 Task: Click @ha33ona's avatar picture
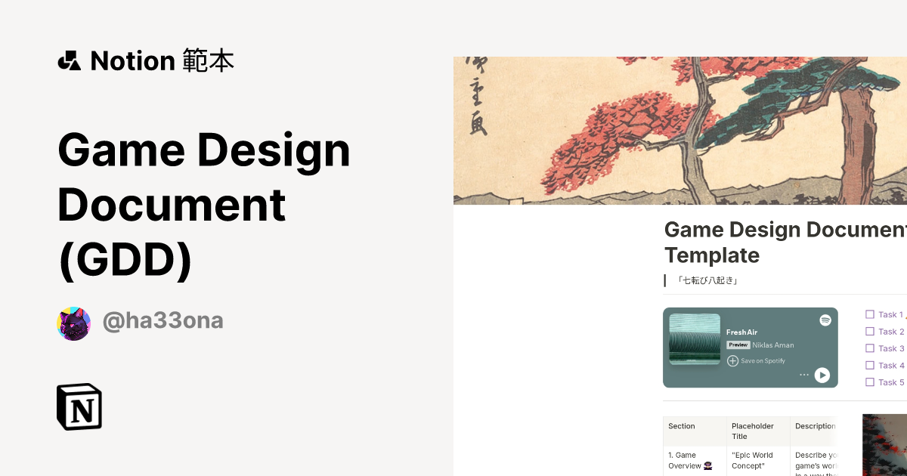pyautogui.click(x=73, y=320)
